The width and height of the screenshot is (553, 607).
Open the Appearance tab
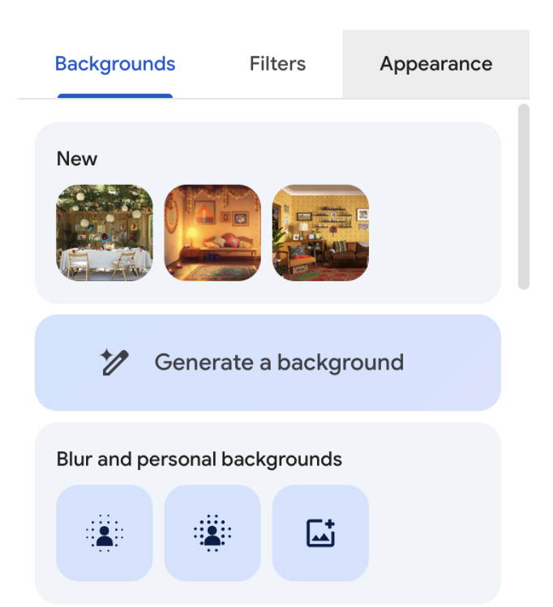pos(435,64)
